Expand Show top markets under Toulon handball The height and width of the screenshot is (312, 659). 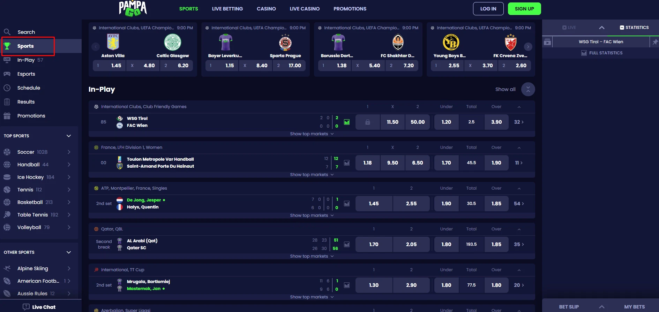coord(312,175)
